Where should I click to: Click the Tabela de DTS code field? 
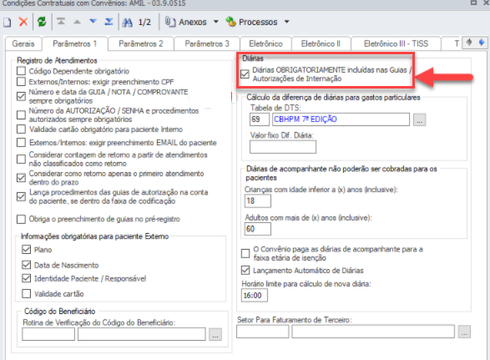click(x=260, y=119)
